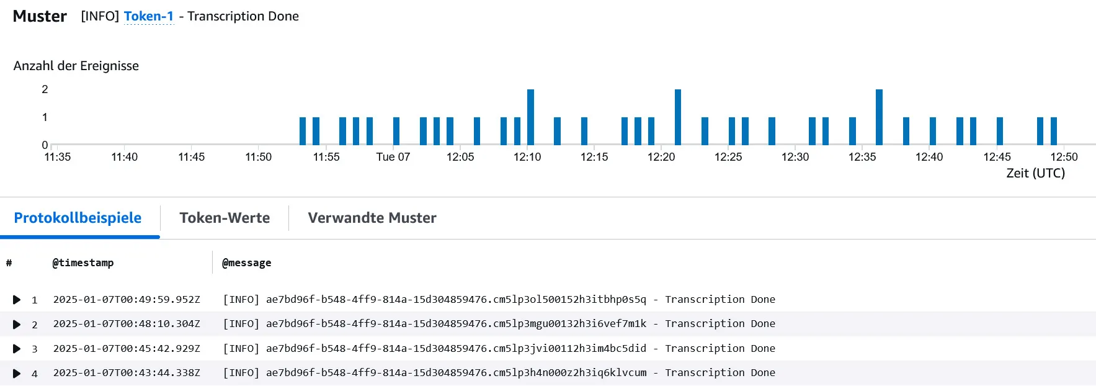
Task: Select log row with timestamp 00:48:10.304Z
Action: pyautogui.click(x=127, y=323)
